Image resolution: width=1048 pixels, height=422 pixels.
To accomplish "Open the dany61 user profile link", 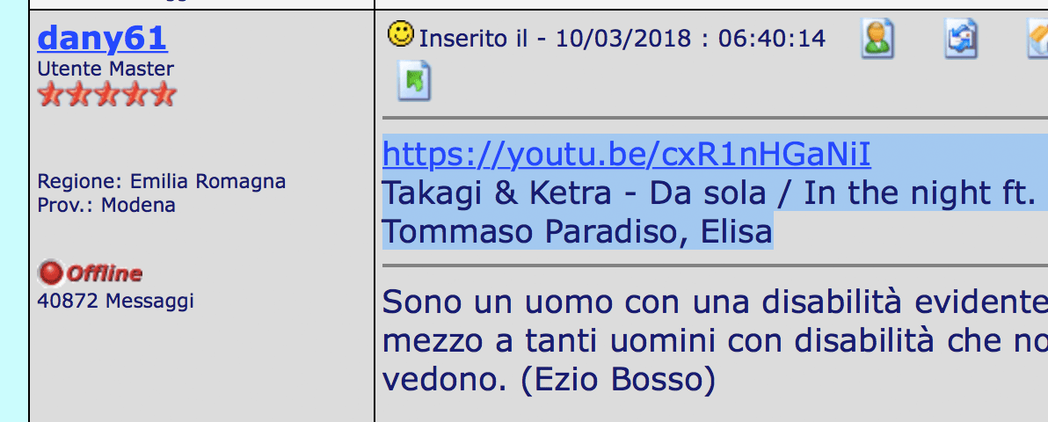I will coord(102,38).
